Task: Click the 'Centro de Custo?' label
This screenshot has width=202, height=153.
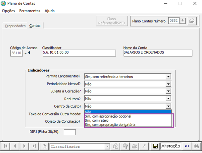Action: click(x=68, y=106)
